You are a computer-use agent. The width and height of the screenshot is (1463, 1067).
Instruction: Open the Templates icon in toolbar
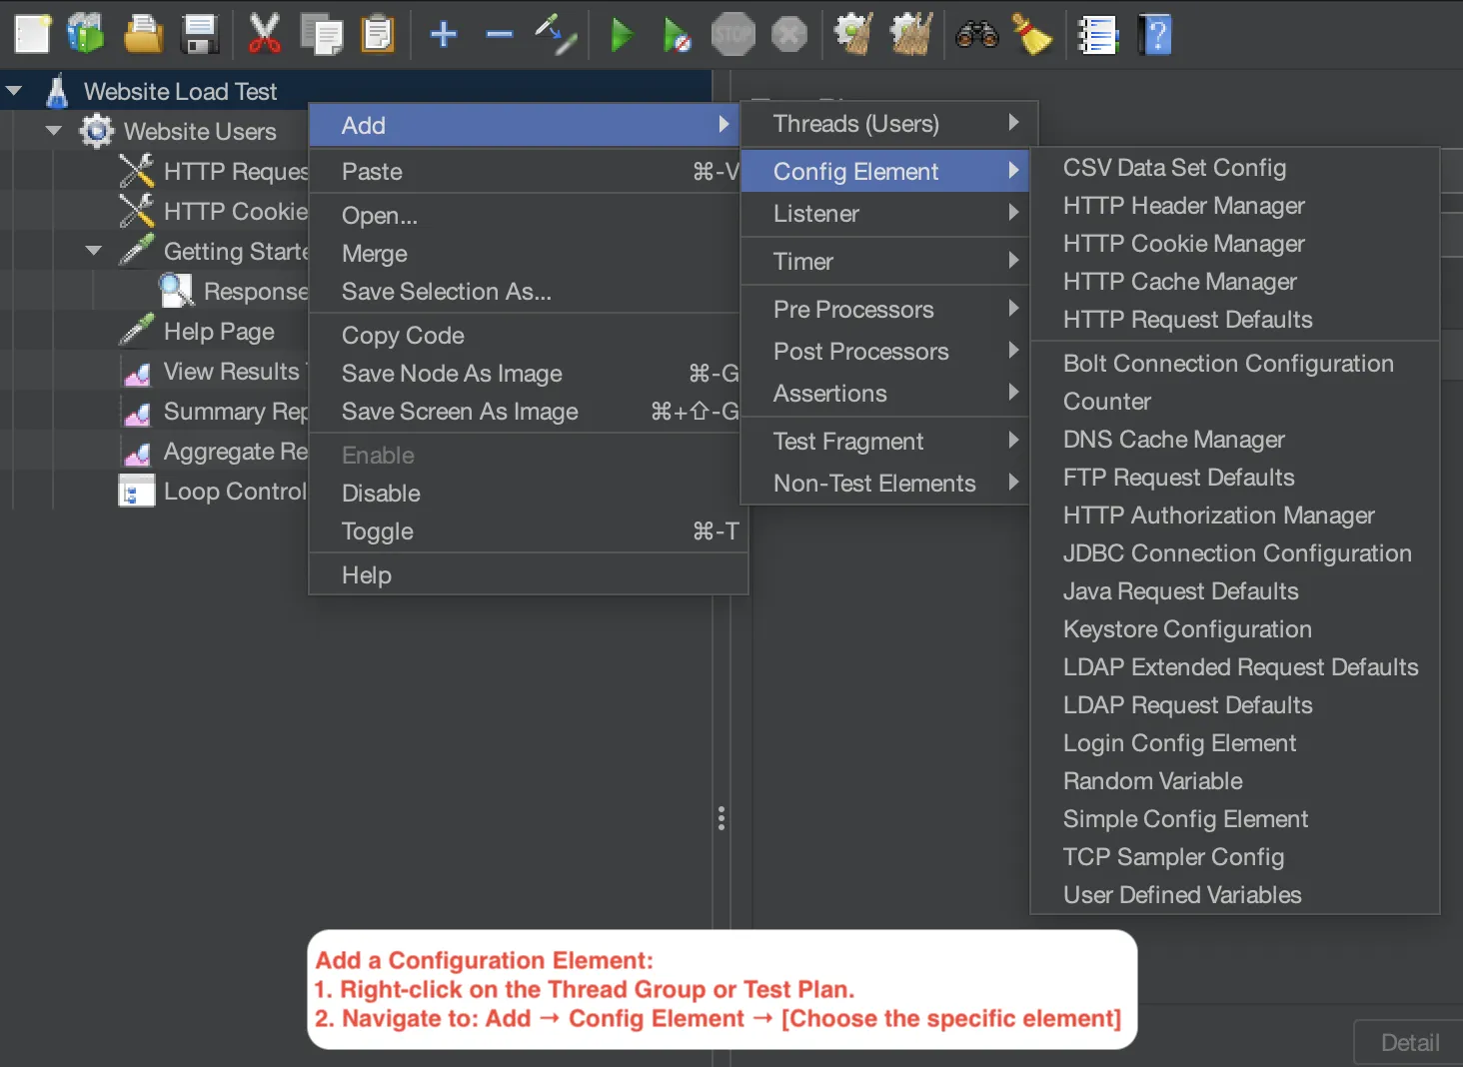coord(86,34)
